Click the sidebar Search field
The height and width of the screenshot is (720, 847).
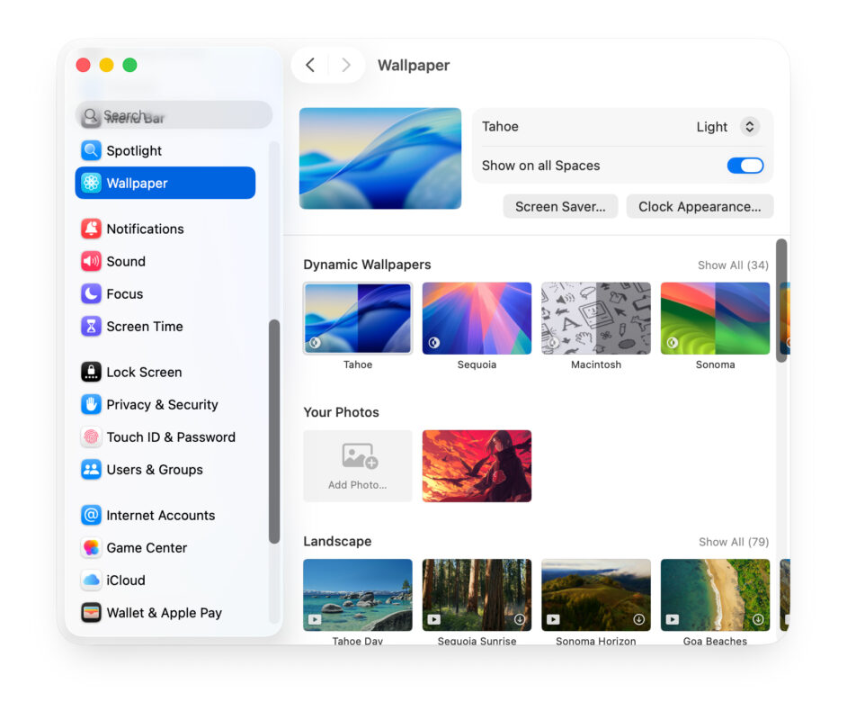[x=174, y=115]
